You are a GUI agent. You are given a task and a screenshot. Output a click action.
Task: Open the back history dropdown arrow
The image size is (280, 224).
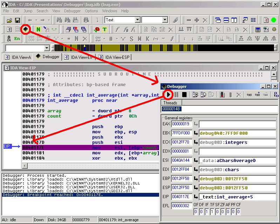pyautogui.click(x=36, y=20)
